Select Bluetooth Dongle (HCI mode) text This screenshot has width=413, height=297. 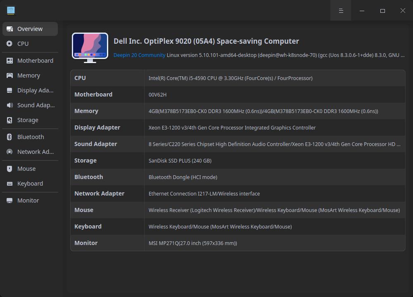pyautogui.click(x=183, y=177)
